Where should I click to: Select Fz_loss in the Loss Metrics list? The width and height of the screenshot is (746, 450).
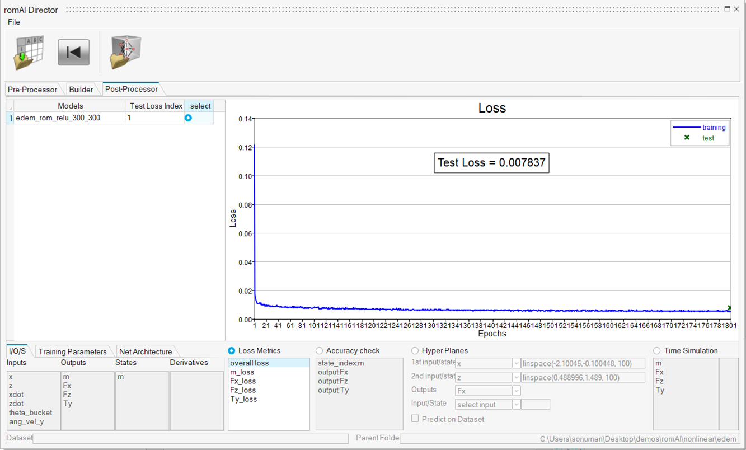click(x=243, y=390)
